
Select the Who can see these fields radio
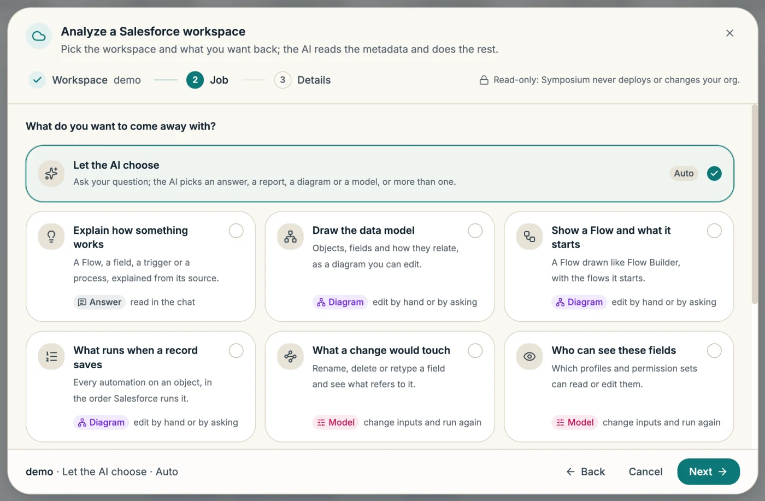714,351
